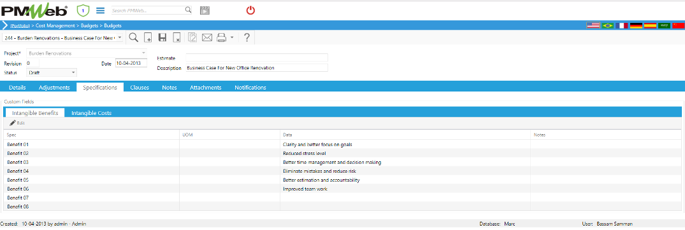685x230 pixels.
Task: Expand the navigation chevron beside Portfolio
Action: click(5, 25)
